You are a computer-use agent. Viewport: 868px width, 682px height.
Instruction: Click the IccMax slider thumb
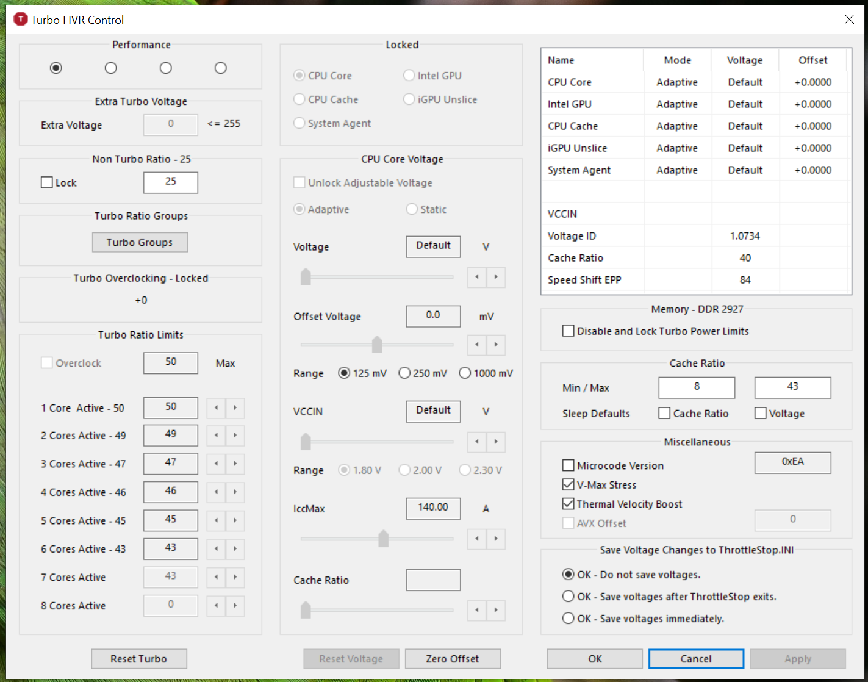383,539
